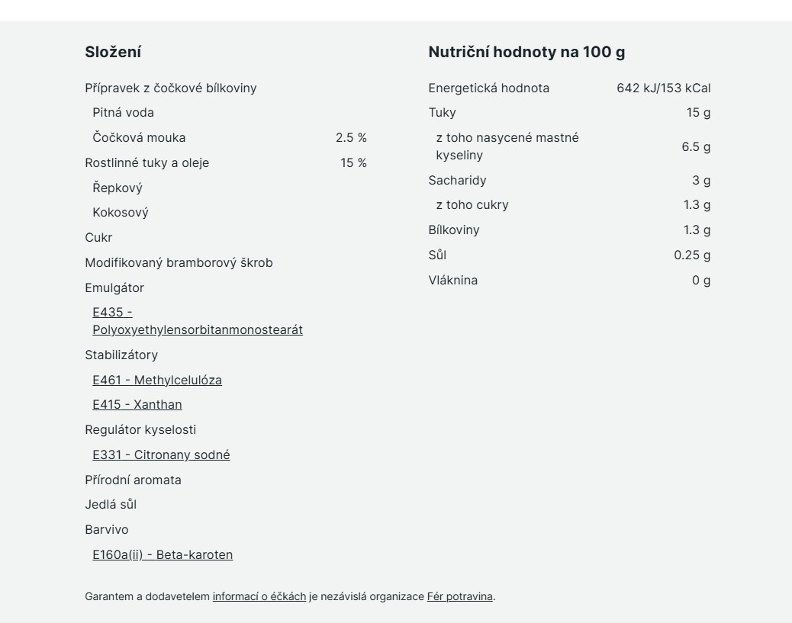
Task: Click 'Modifikovaný bramborový škrob' ingredient
Action: 179,262
